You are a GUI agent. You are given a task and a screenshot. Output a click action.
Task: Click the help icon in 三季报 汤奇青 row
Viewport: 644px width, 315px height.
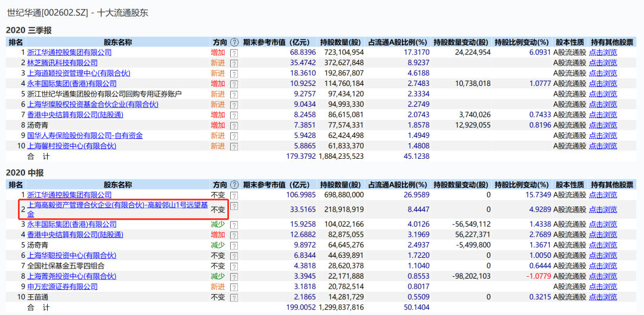click(234, 125)
